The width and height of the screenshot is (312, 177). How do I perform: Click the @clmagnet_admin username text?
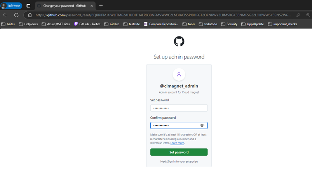179,86
